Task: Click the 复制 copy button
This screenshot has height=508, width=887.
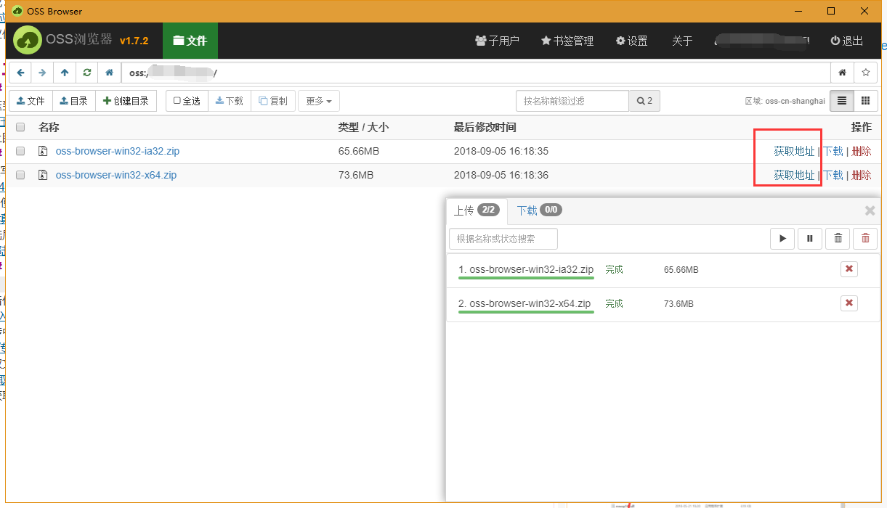Action: tap(272, 101)
